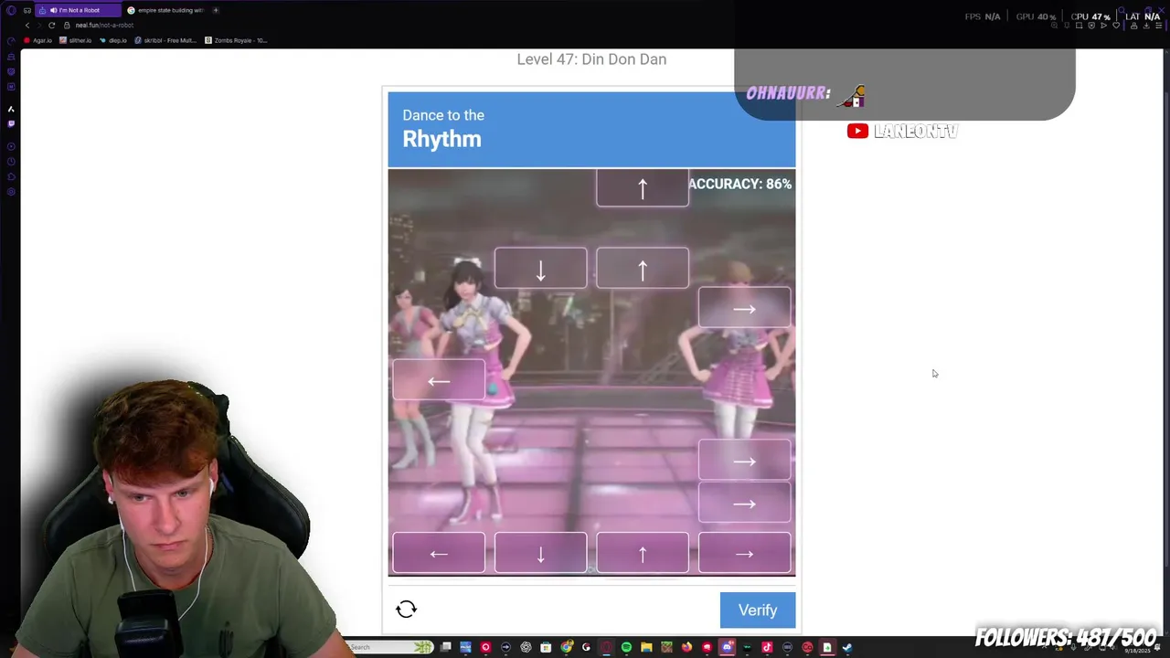The width and height of the screenshot is (1170, 658).
Task: Open Discord from the taskbar
Action: (727, 647)
